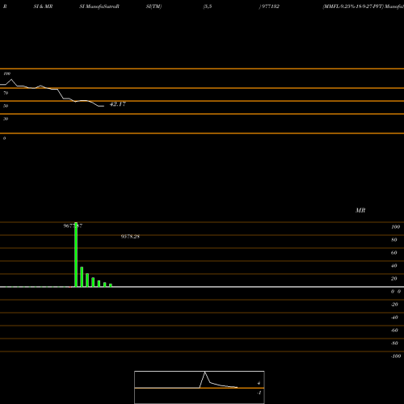Viewport: 404px width, 404px height.
Task: Click the 40 label on the MR axis
Action: 394,266
